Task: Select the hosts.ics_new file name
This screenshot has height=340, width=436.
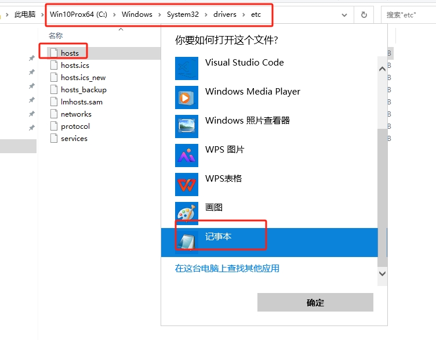Action: point(83,78)
